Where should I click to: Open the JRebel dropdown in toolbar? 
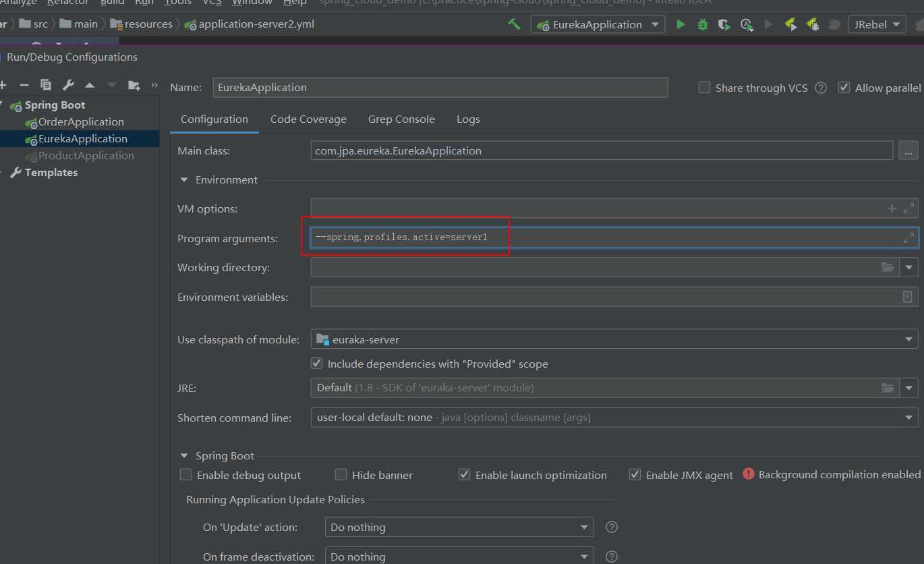[877, 24]
